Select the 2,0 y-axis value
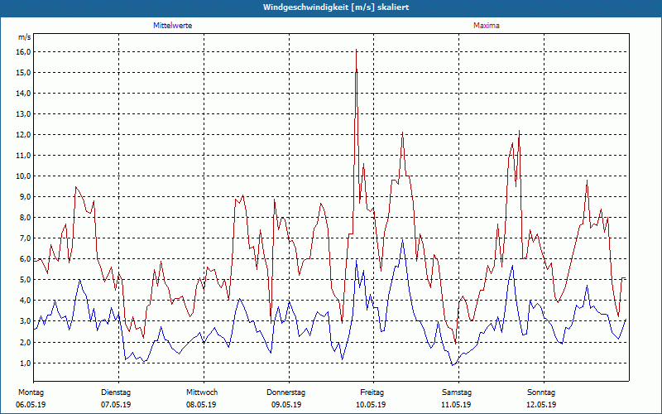662x414 pixels. click(x=25, y=342)
